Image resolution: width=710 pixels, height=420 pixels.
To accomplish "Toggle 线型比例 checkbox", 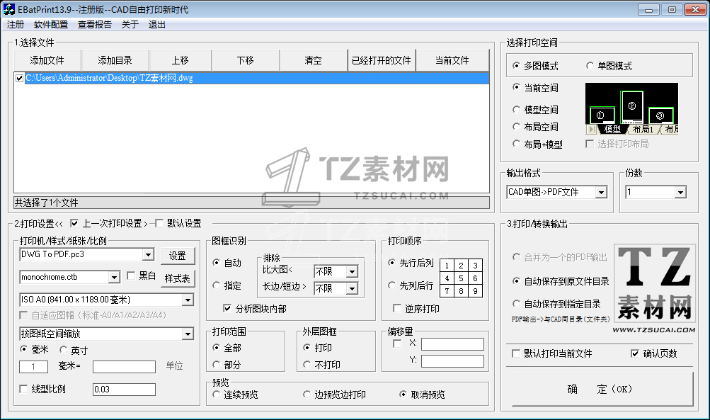I will tap(23, 389).
